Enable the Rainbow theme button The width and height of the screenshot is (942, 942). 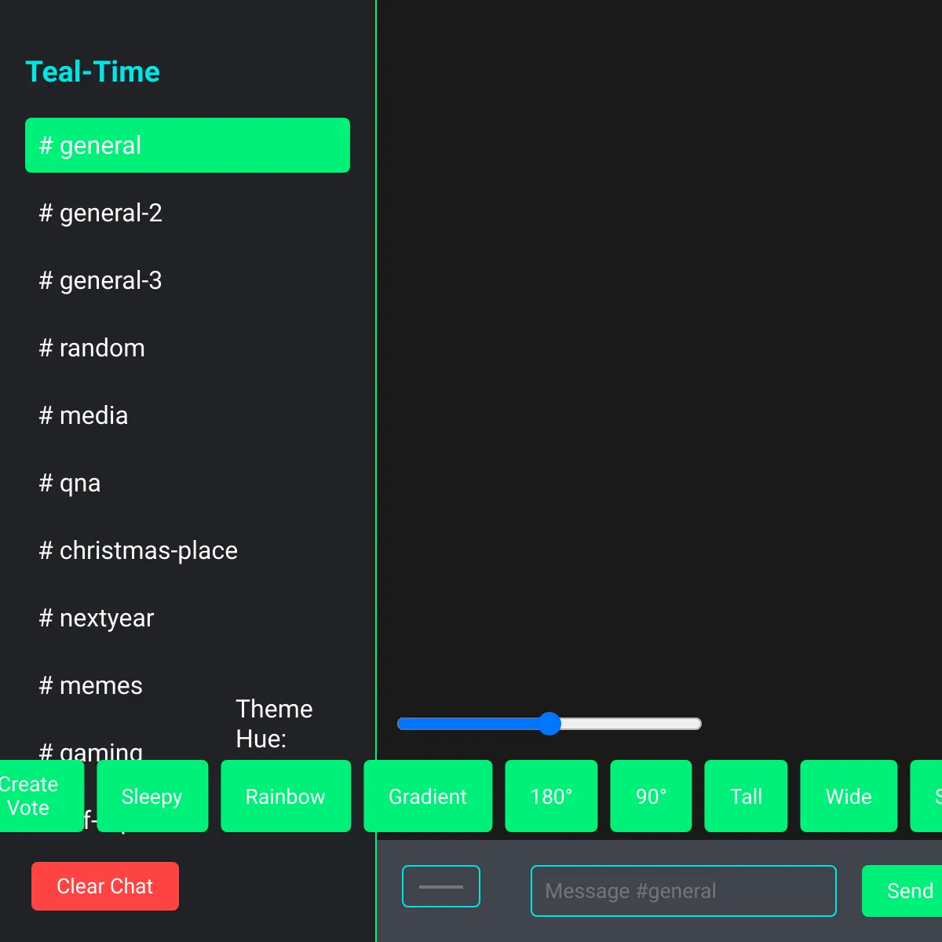[286, 796]
